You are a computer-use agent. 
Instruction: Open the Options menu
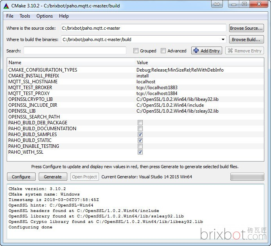[45, 16]
